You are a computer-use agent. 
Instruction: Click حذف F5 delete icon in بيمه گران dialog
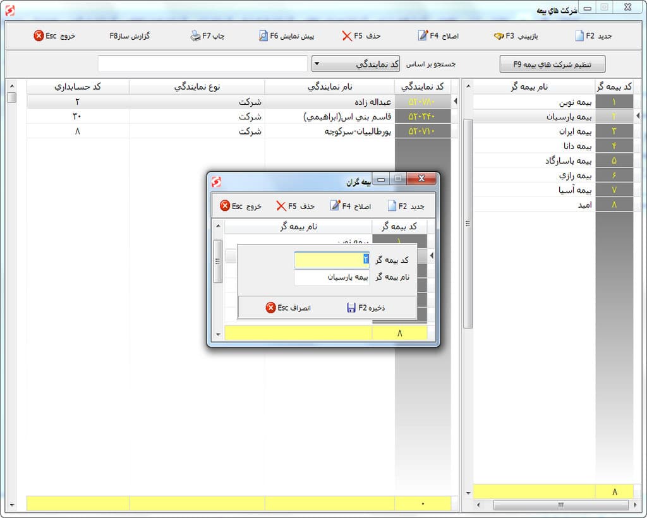(281, 206)
